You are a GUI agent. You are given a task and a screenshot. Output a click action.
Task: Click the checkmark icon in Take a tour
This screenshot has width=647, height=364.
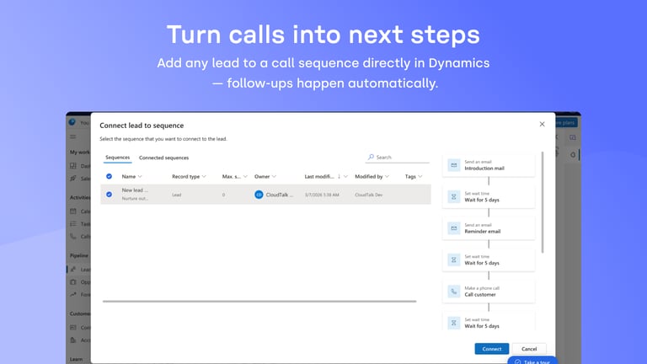click(517, 362)
